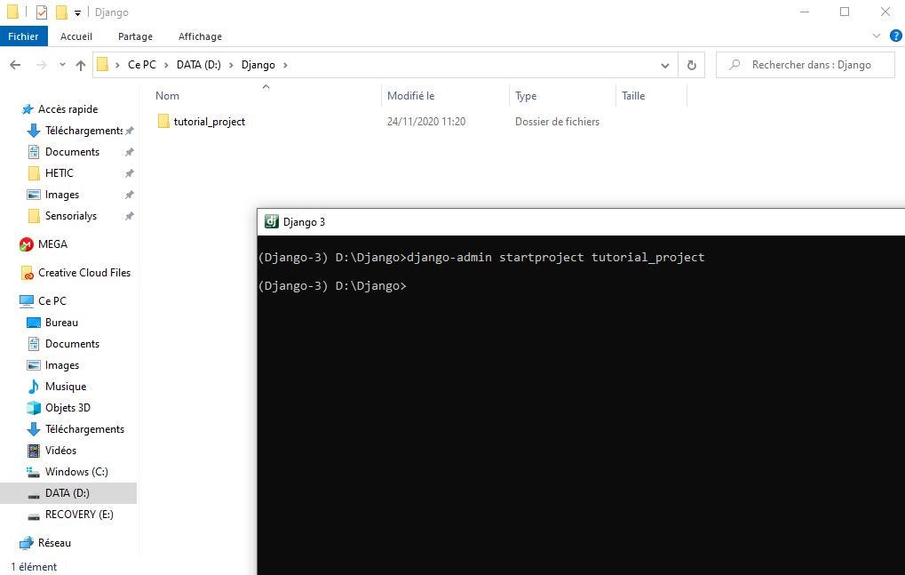Sort files by the Type column
Screen dimensions: 905x575
(526, 96)
